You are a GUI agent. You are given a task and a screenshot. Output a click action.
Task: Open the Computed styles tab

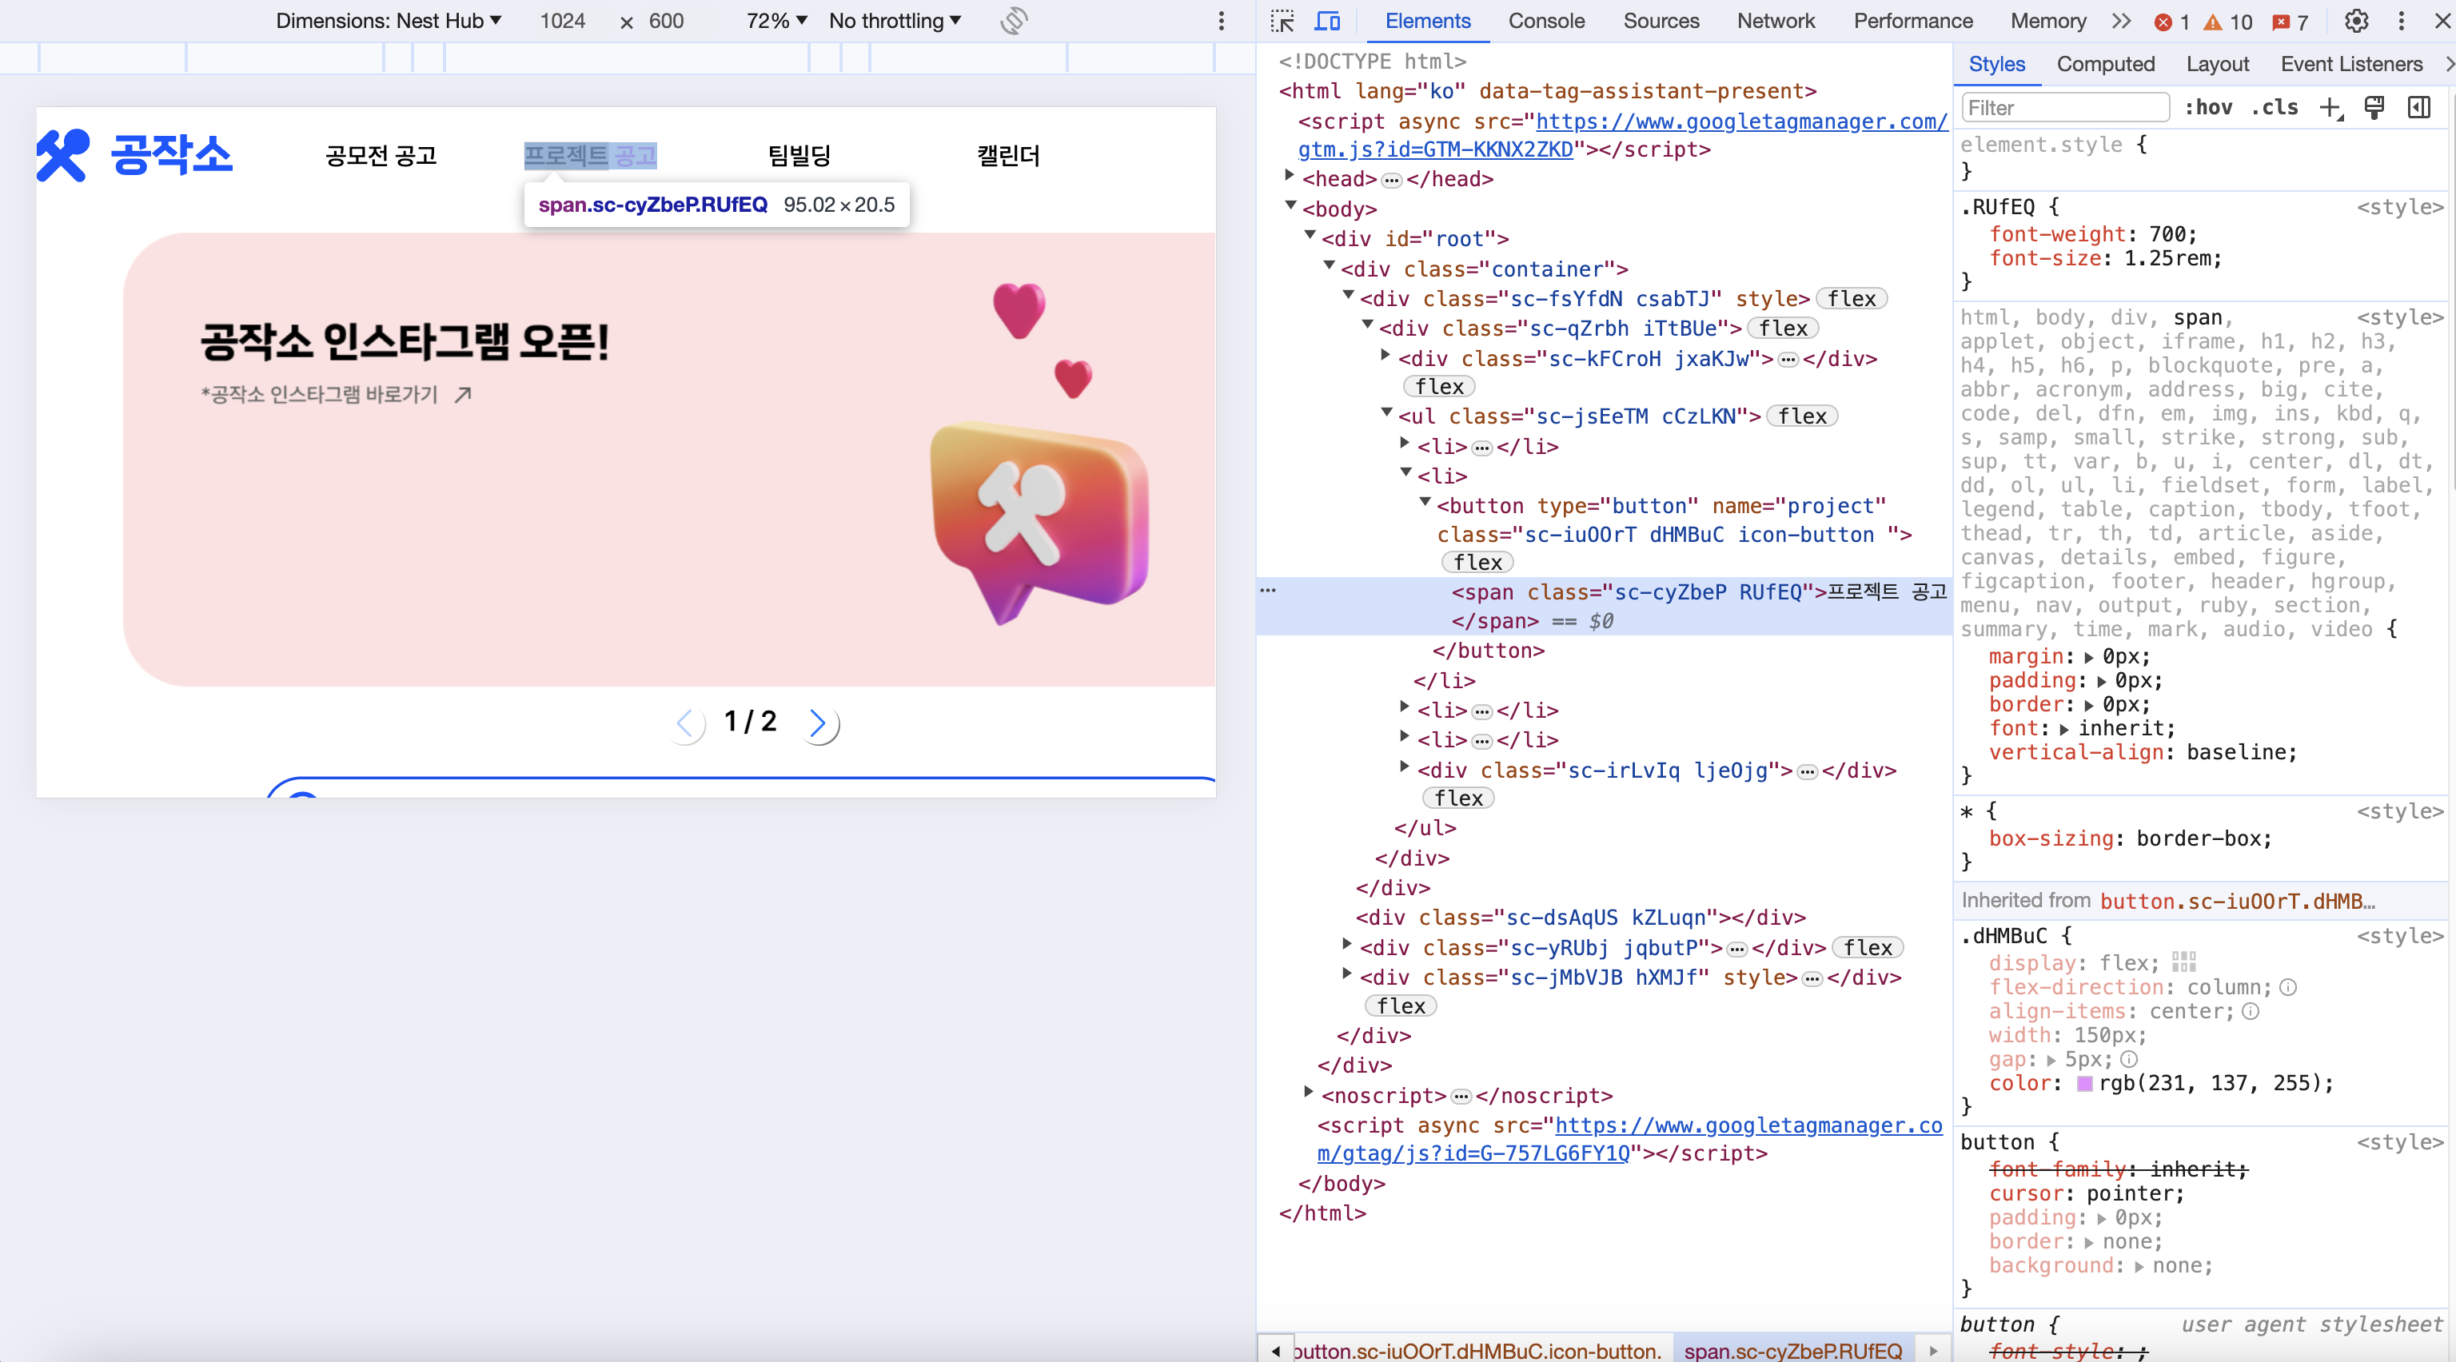2105,64
